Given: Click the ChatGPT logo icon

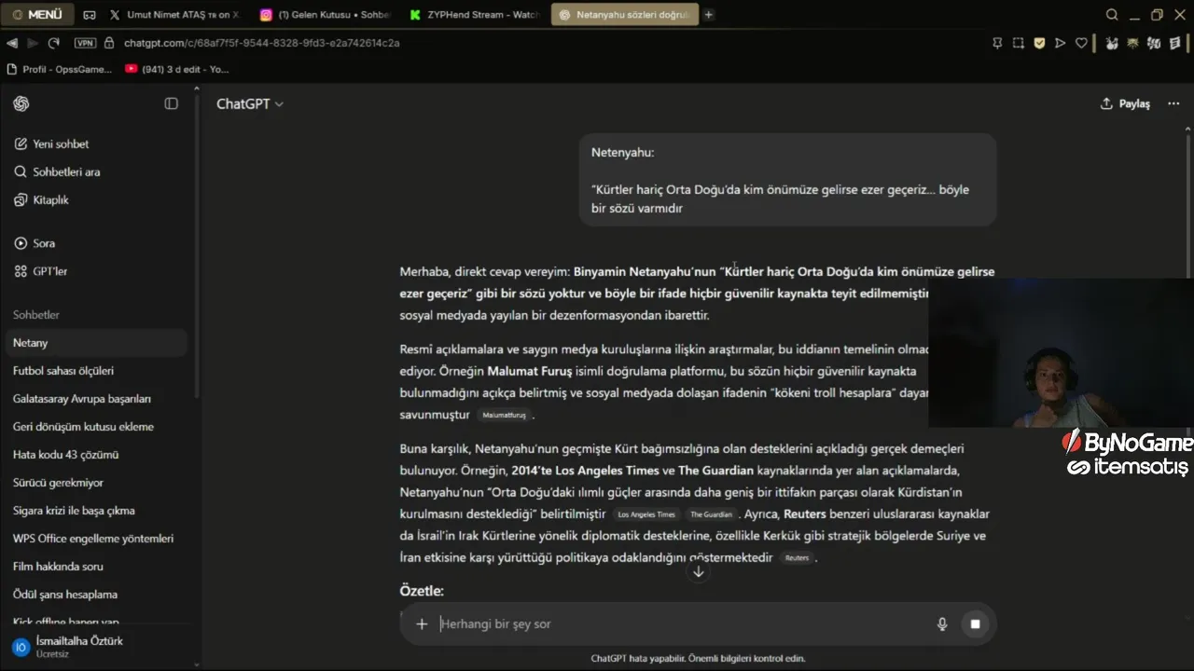Looking at the screenshot, I should pos(21,103).
